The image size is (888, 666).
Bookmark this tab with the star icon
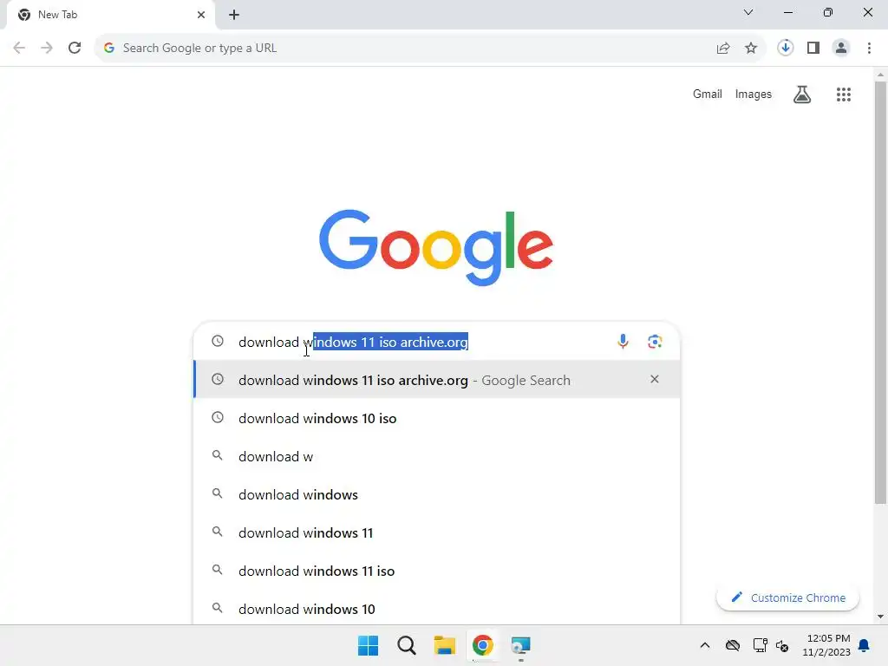751,49
